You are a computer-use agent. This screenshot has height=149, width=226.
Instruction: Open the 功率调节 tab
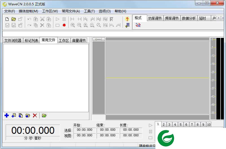[x=155, y=18]
